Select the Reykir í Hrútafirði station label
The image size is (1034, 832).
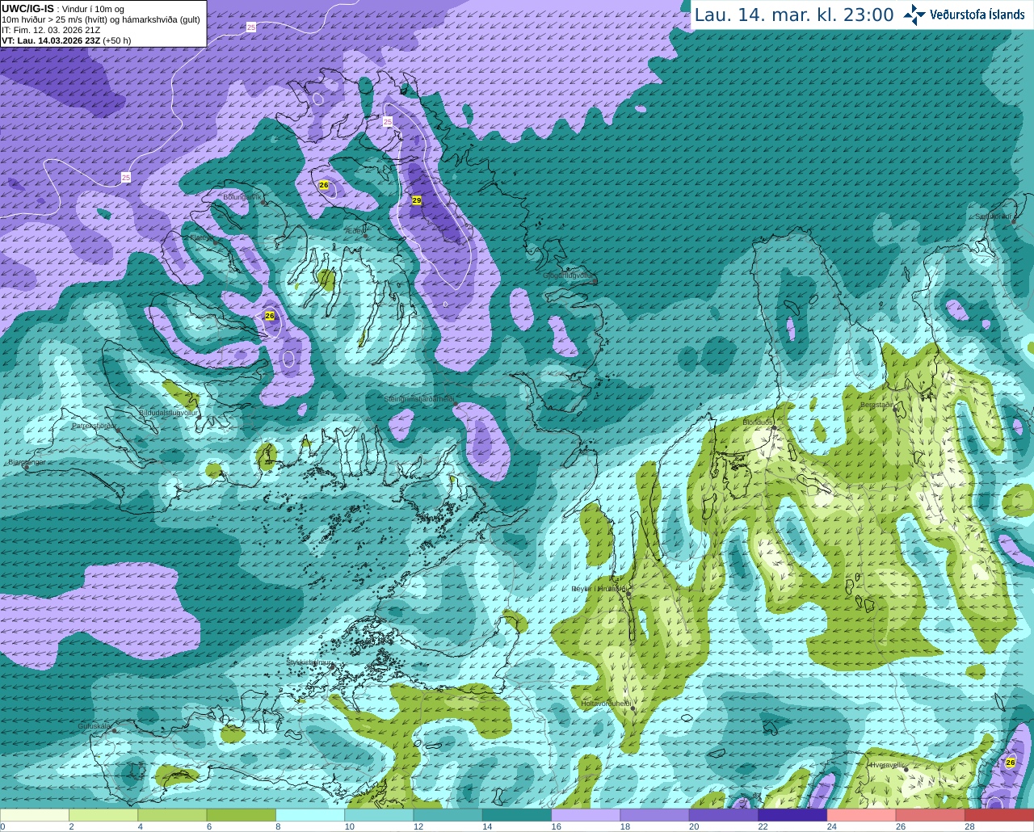599,589
